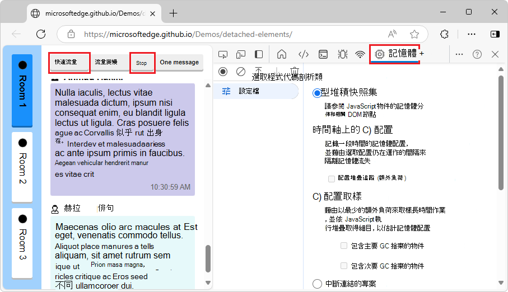The height and width of the screenshot is (292, 508).
Task: Toggle device emulation in DevTools
Action: coord(241,54)
